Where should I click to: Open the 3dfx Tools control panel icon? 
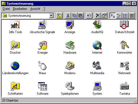click(15, 25)
